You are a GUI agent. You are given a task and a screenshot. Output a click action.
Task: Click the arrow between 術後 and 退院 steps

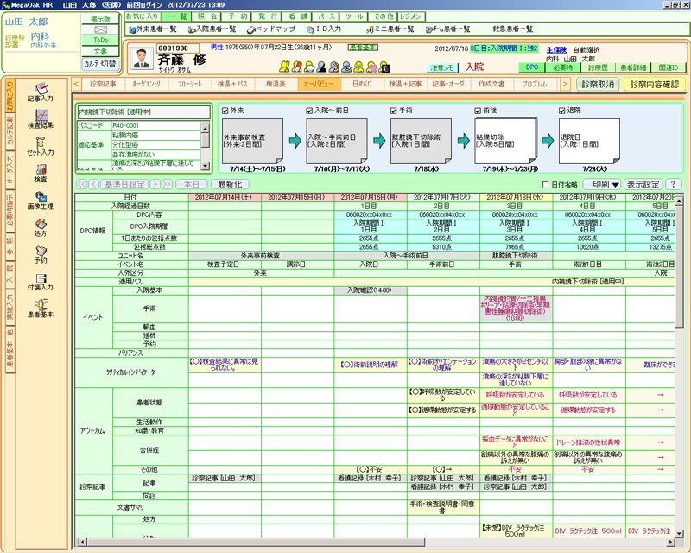click(548, 141)
